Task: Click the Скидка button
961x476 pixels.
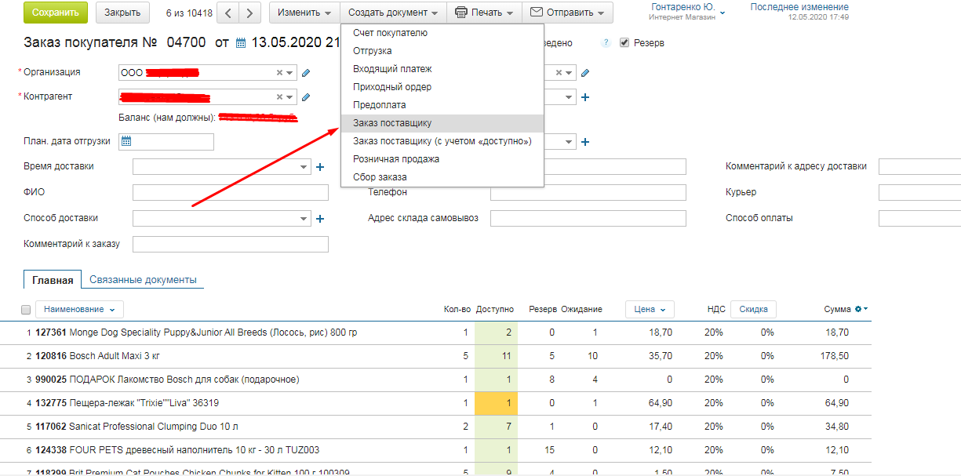Action: [x=753, y=310]
